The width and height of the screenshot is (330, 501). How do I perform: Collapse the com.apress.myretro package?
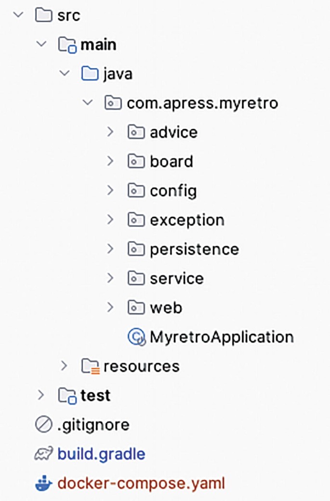coord(87,103)
